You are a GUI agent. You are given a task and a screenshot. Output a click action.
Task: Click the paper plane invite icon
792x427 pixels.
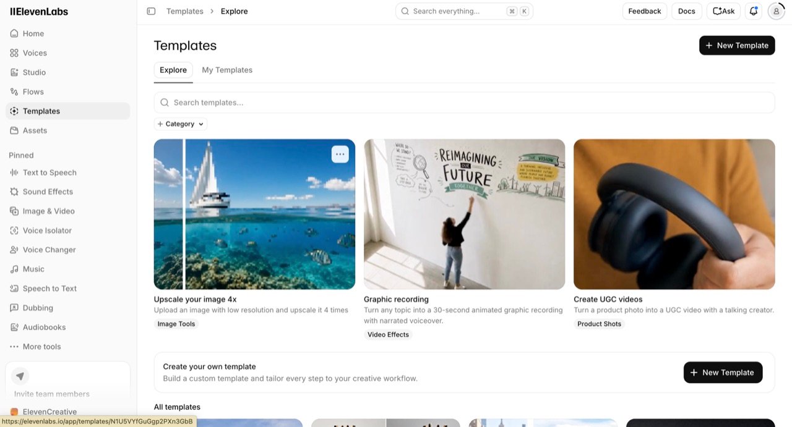[20, 376]
